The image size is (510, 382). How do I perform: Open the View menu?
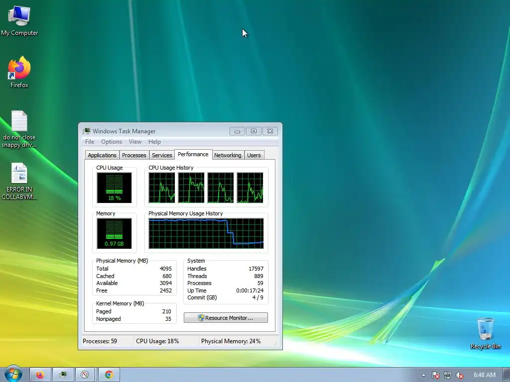click(x=135, y=142)
